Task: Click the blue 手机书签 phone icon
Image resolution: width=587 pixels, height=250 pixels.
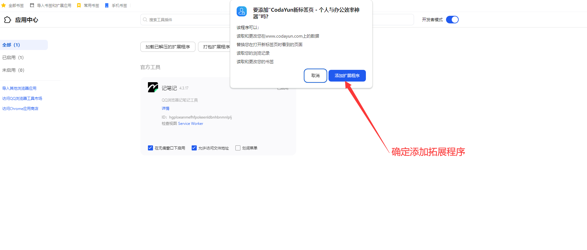Action: point(107,5)
